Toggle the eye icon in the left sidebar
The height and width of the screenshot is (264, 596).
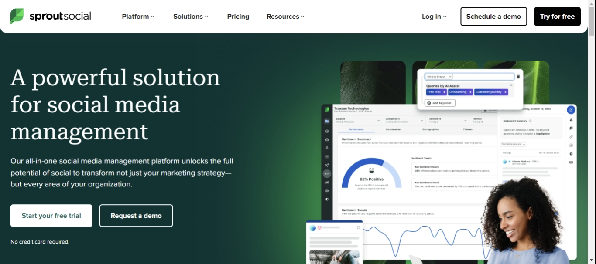coord(327,190)
